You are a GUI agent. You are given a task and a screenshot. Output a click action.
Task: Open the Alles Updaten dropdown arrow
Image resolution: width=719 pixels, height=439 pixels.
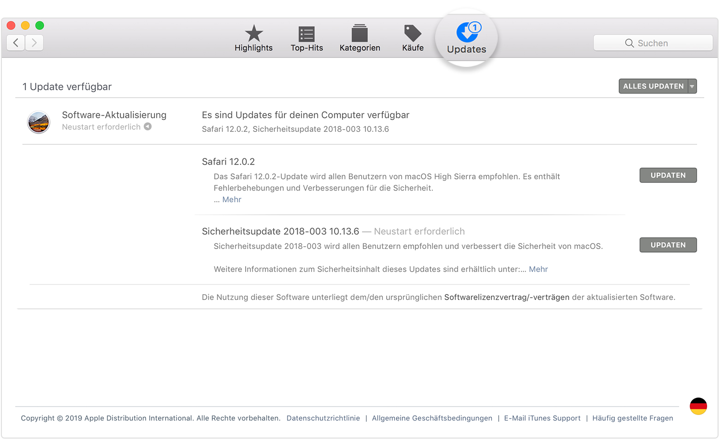pyautogui.click(x=692, y=86)
